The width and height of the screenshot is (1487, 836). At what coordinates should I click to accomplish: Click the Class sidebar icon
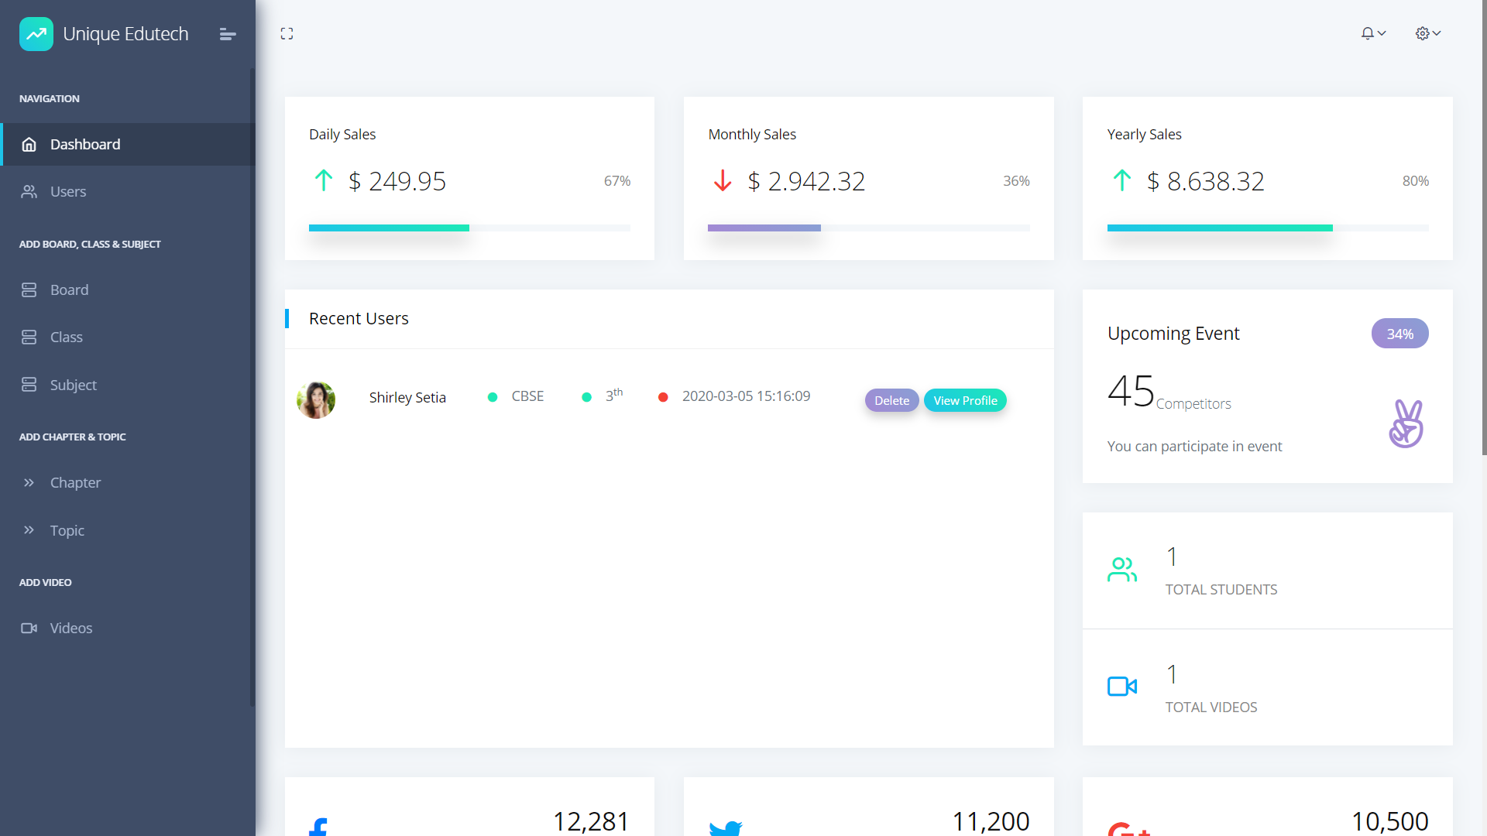[x=29, y=337]
